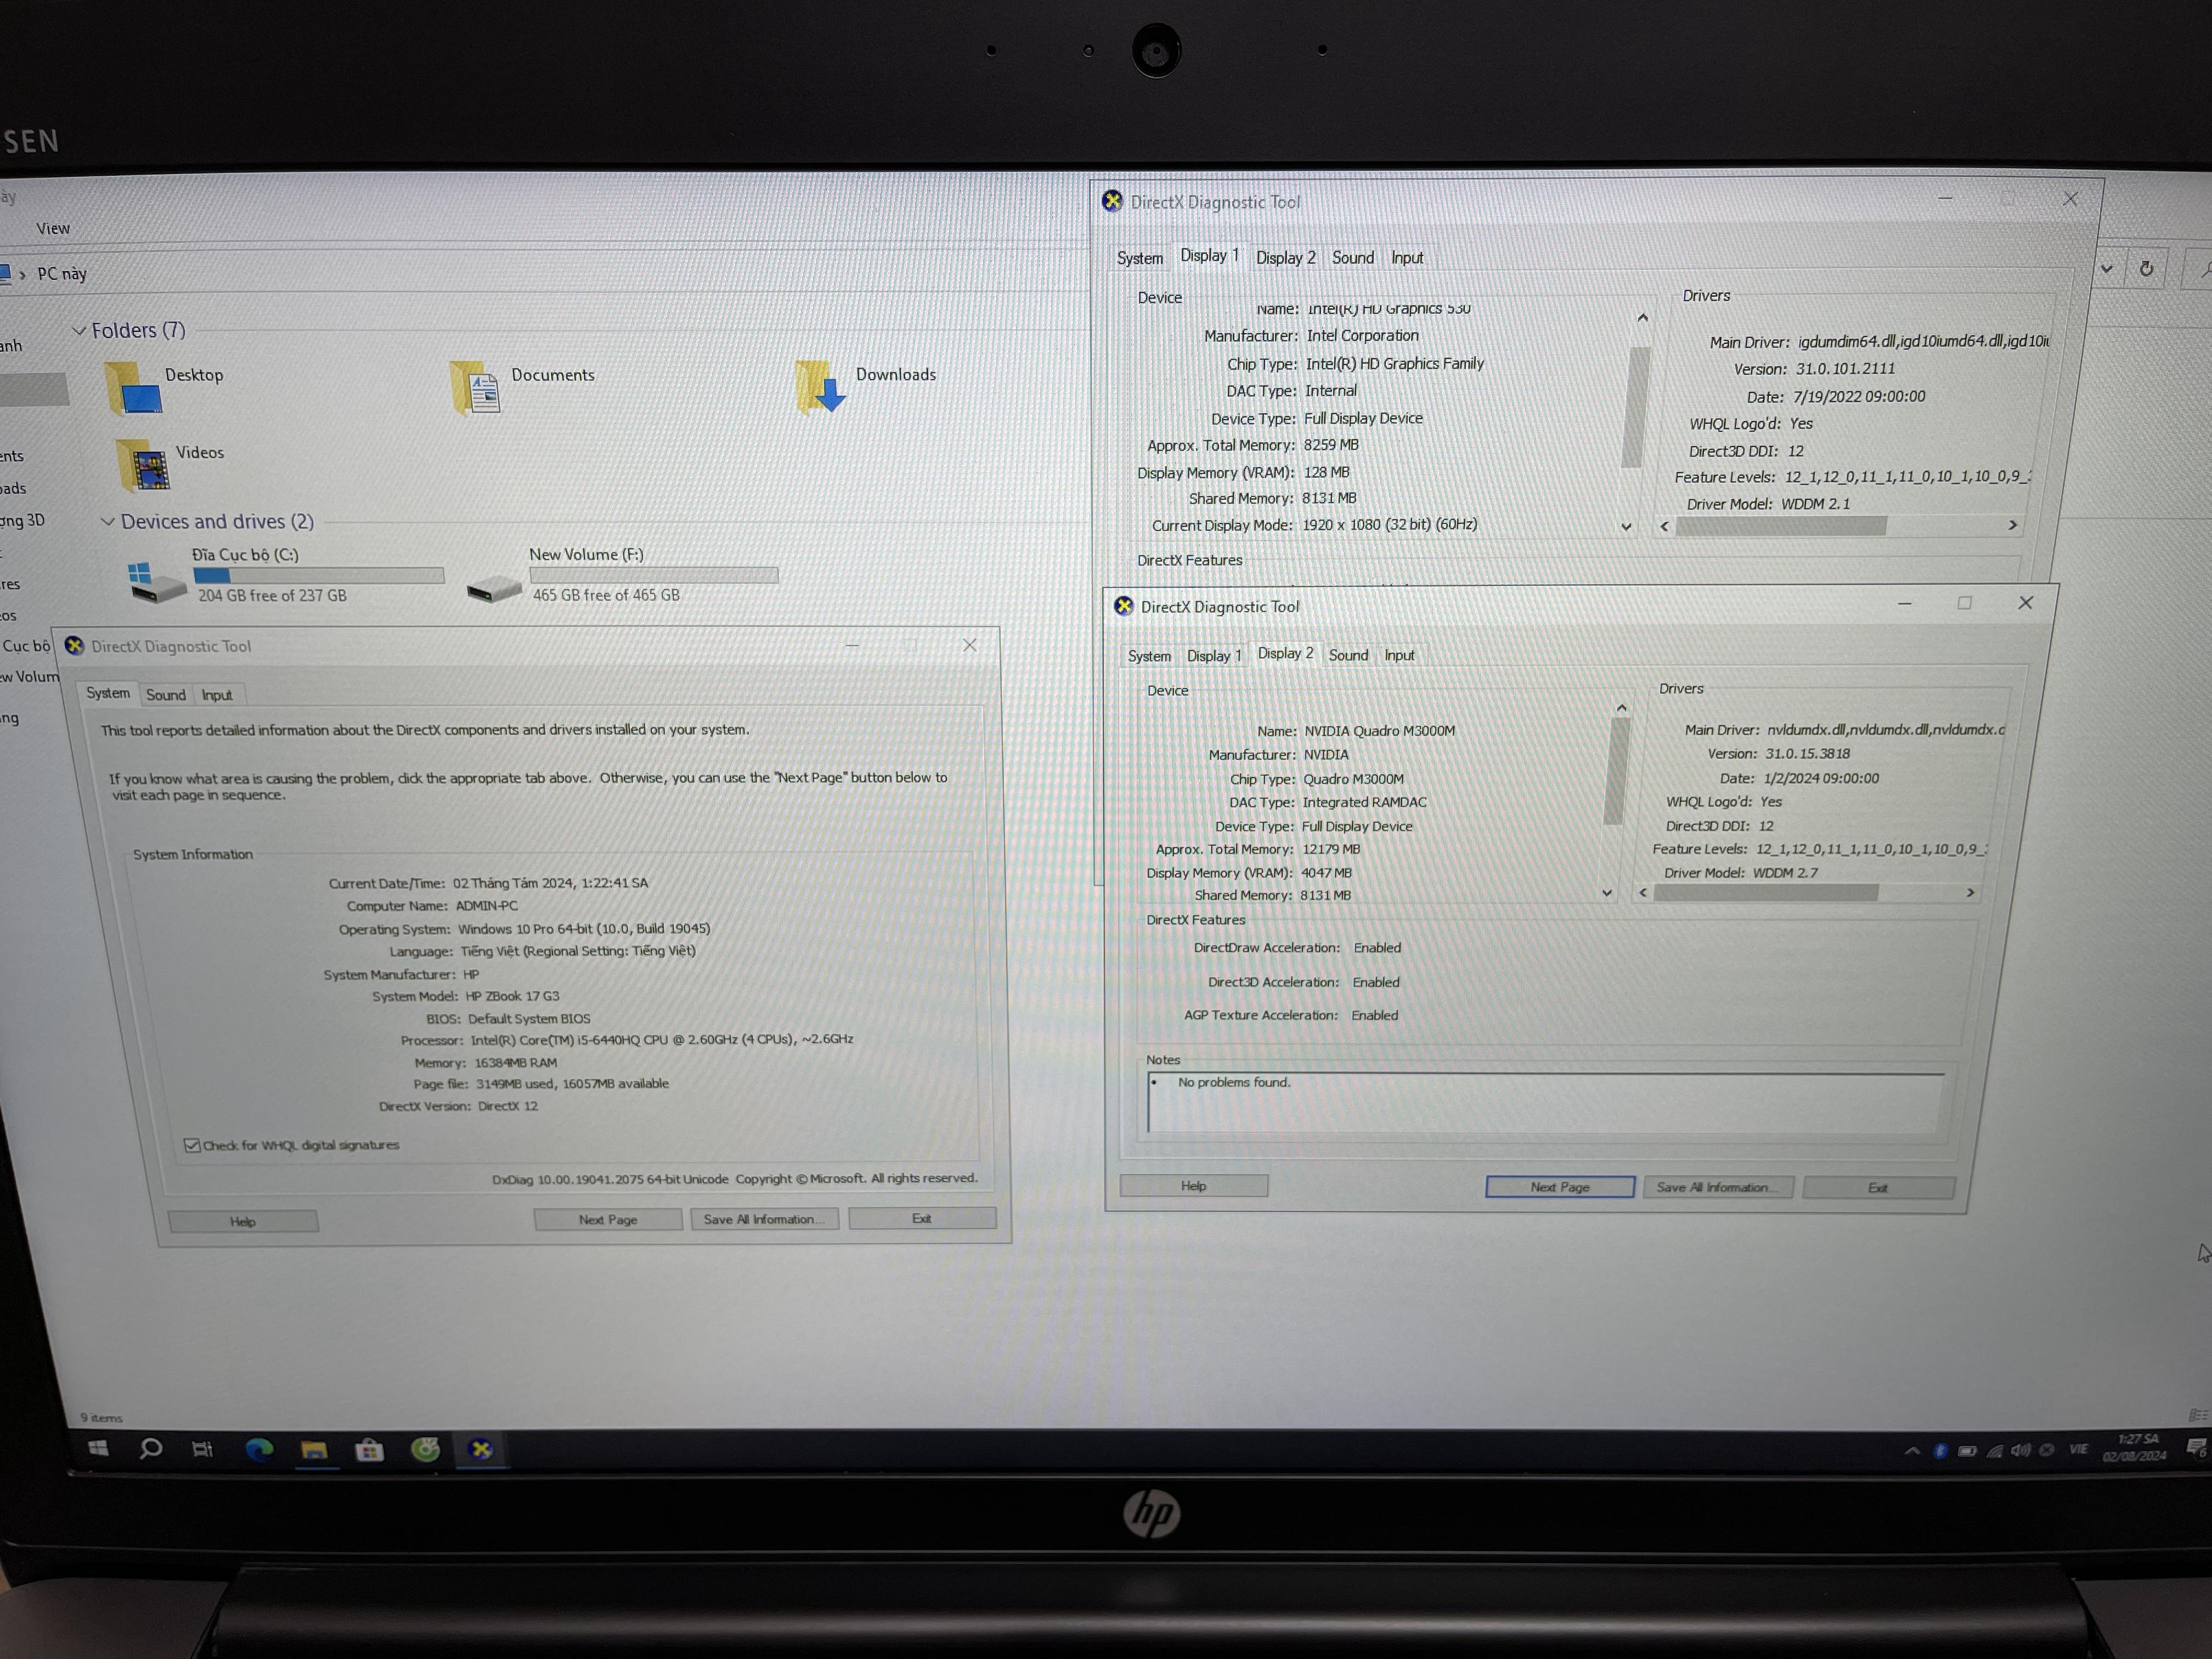Collapse the Devices and drives (2) group
Viewport: 2212px width, 1659px height.
click(x=108, y=521)
